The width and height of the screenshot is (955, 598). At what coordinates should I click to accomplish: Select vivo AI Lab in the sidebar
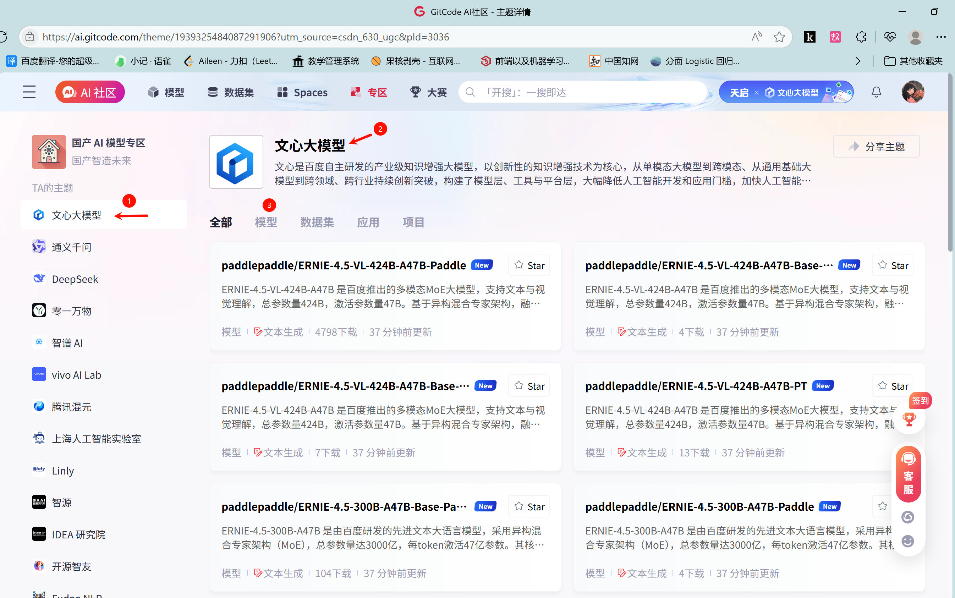tap(104, 374)
